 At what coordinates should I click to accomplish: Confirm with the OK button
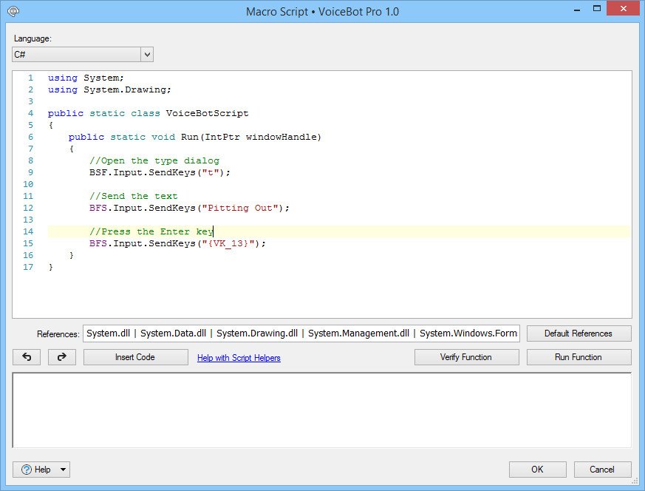537,470
